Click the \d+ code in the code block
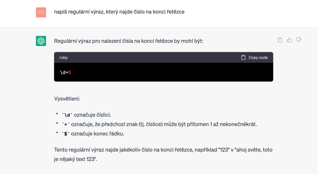The height and width of the screenshot is (174, 318). click(x=64, y=72)
